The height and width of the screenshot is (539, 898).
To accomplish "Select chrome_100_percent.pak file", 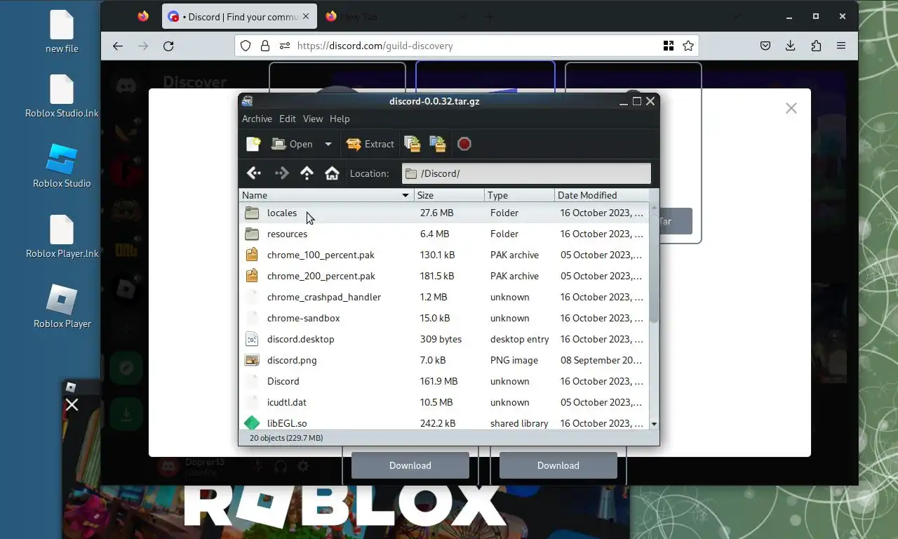I will coord(444,255).
